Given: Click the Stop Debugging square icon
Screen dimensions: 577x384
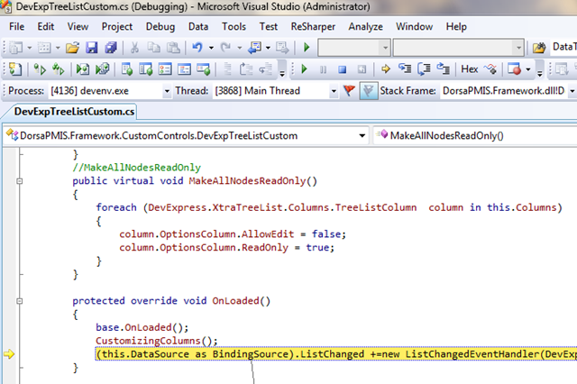Looking at the screenshot, I should coord(343,69).
